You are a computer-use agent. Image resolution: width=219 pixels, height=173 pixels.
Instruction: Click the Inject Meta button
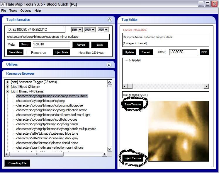tap(62, 52)
